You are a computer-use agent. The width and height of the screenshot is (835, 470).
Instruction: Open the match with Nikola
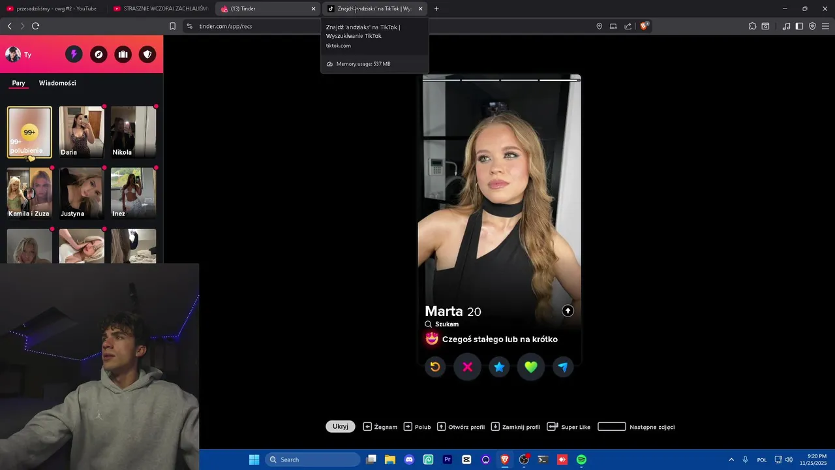[133, 132]
